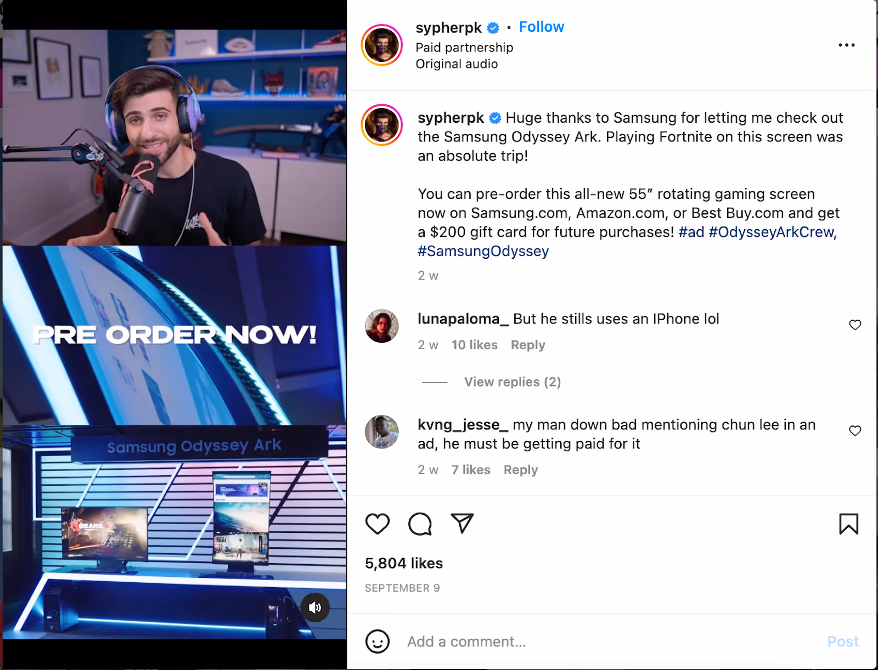This screenshot has height=670, width=878.
Task: Open comments with the speech bubble icon
Action: click(x=420, y=524)
